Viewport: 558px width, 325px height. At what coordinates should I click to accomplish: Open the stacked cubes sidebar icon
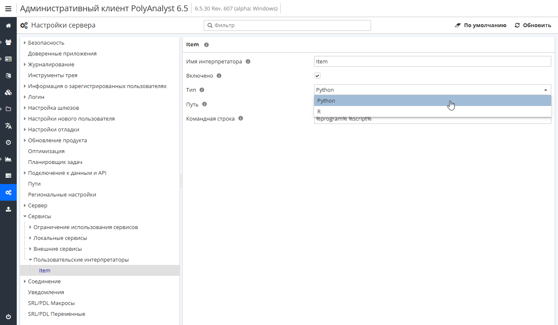[x=8, y=92]
